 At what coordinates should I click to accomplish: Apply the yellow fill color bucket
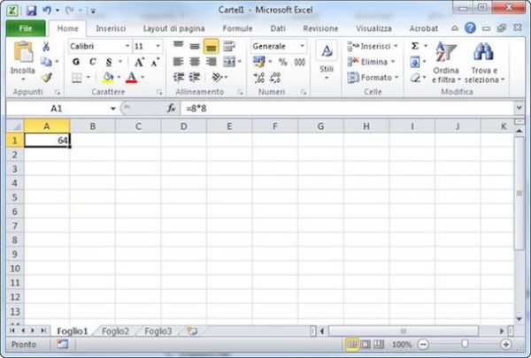(108, 78)
